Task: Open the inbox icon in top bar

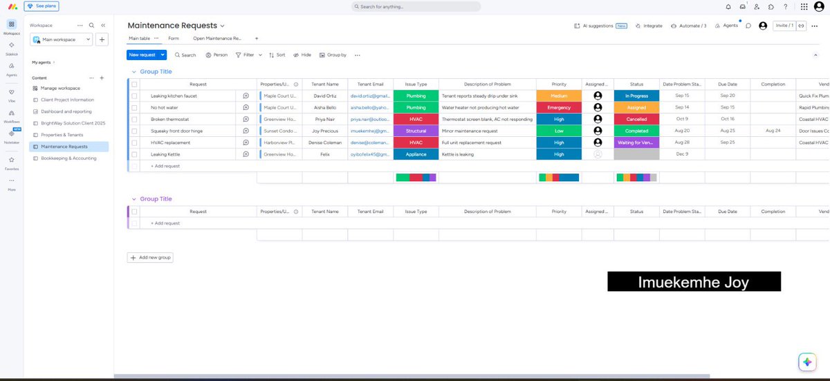Action: (743, 6)
